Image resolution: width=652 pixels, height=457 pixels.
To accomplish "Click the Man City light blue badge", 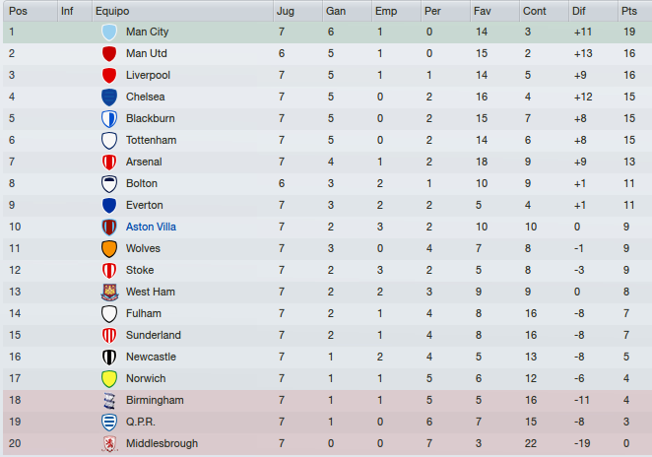I will pyautogui.click(x=109, y=33).
